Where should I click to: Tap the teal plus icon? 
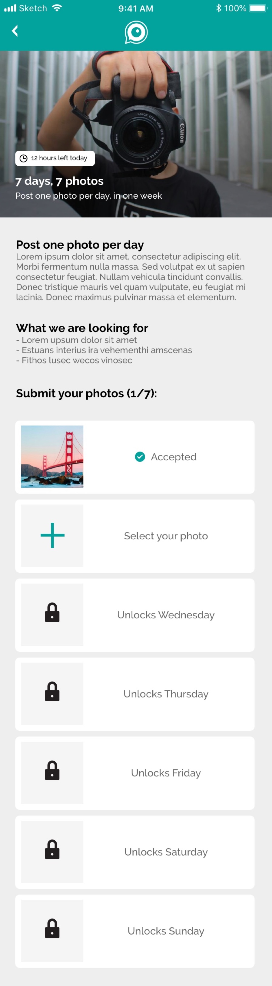(x=52, y=535)
